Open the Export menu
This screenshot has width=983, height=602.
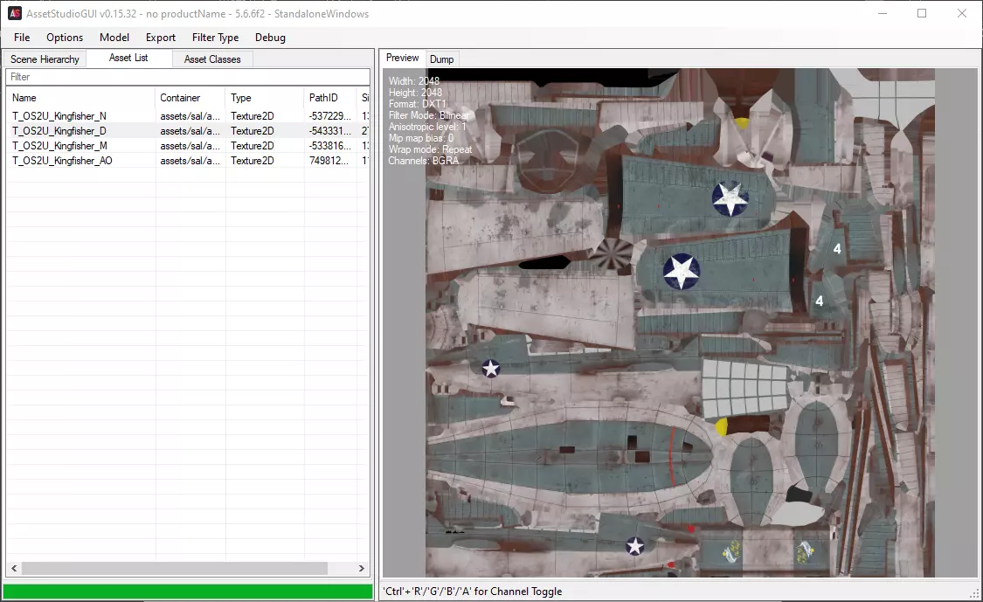(x=161, y=38)
